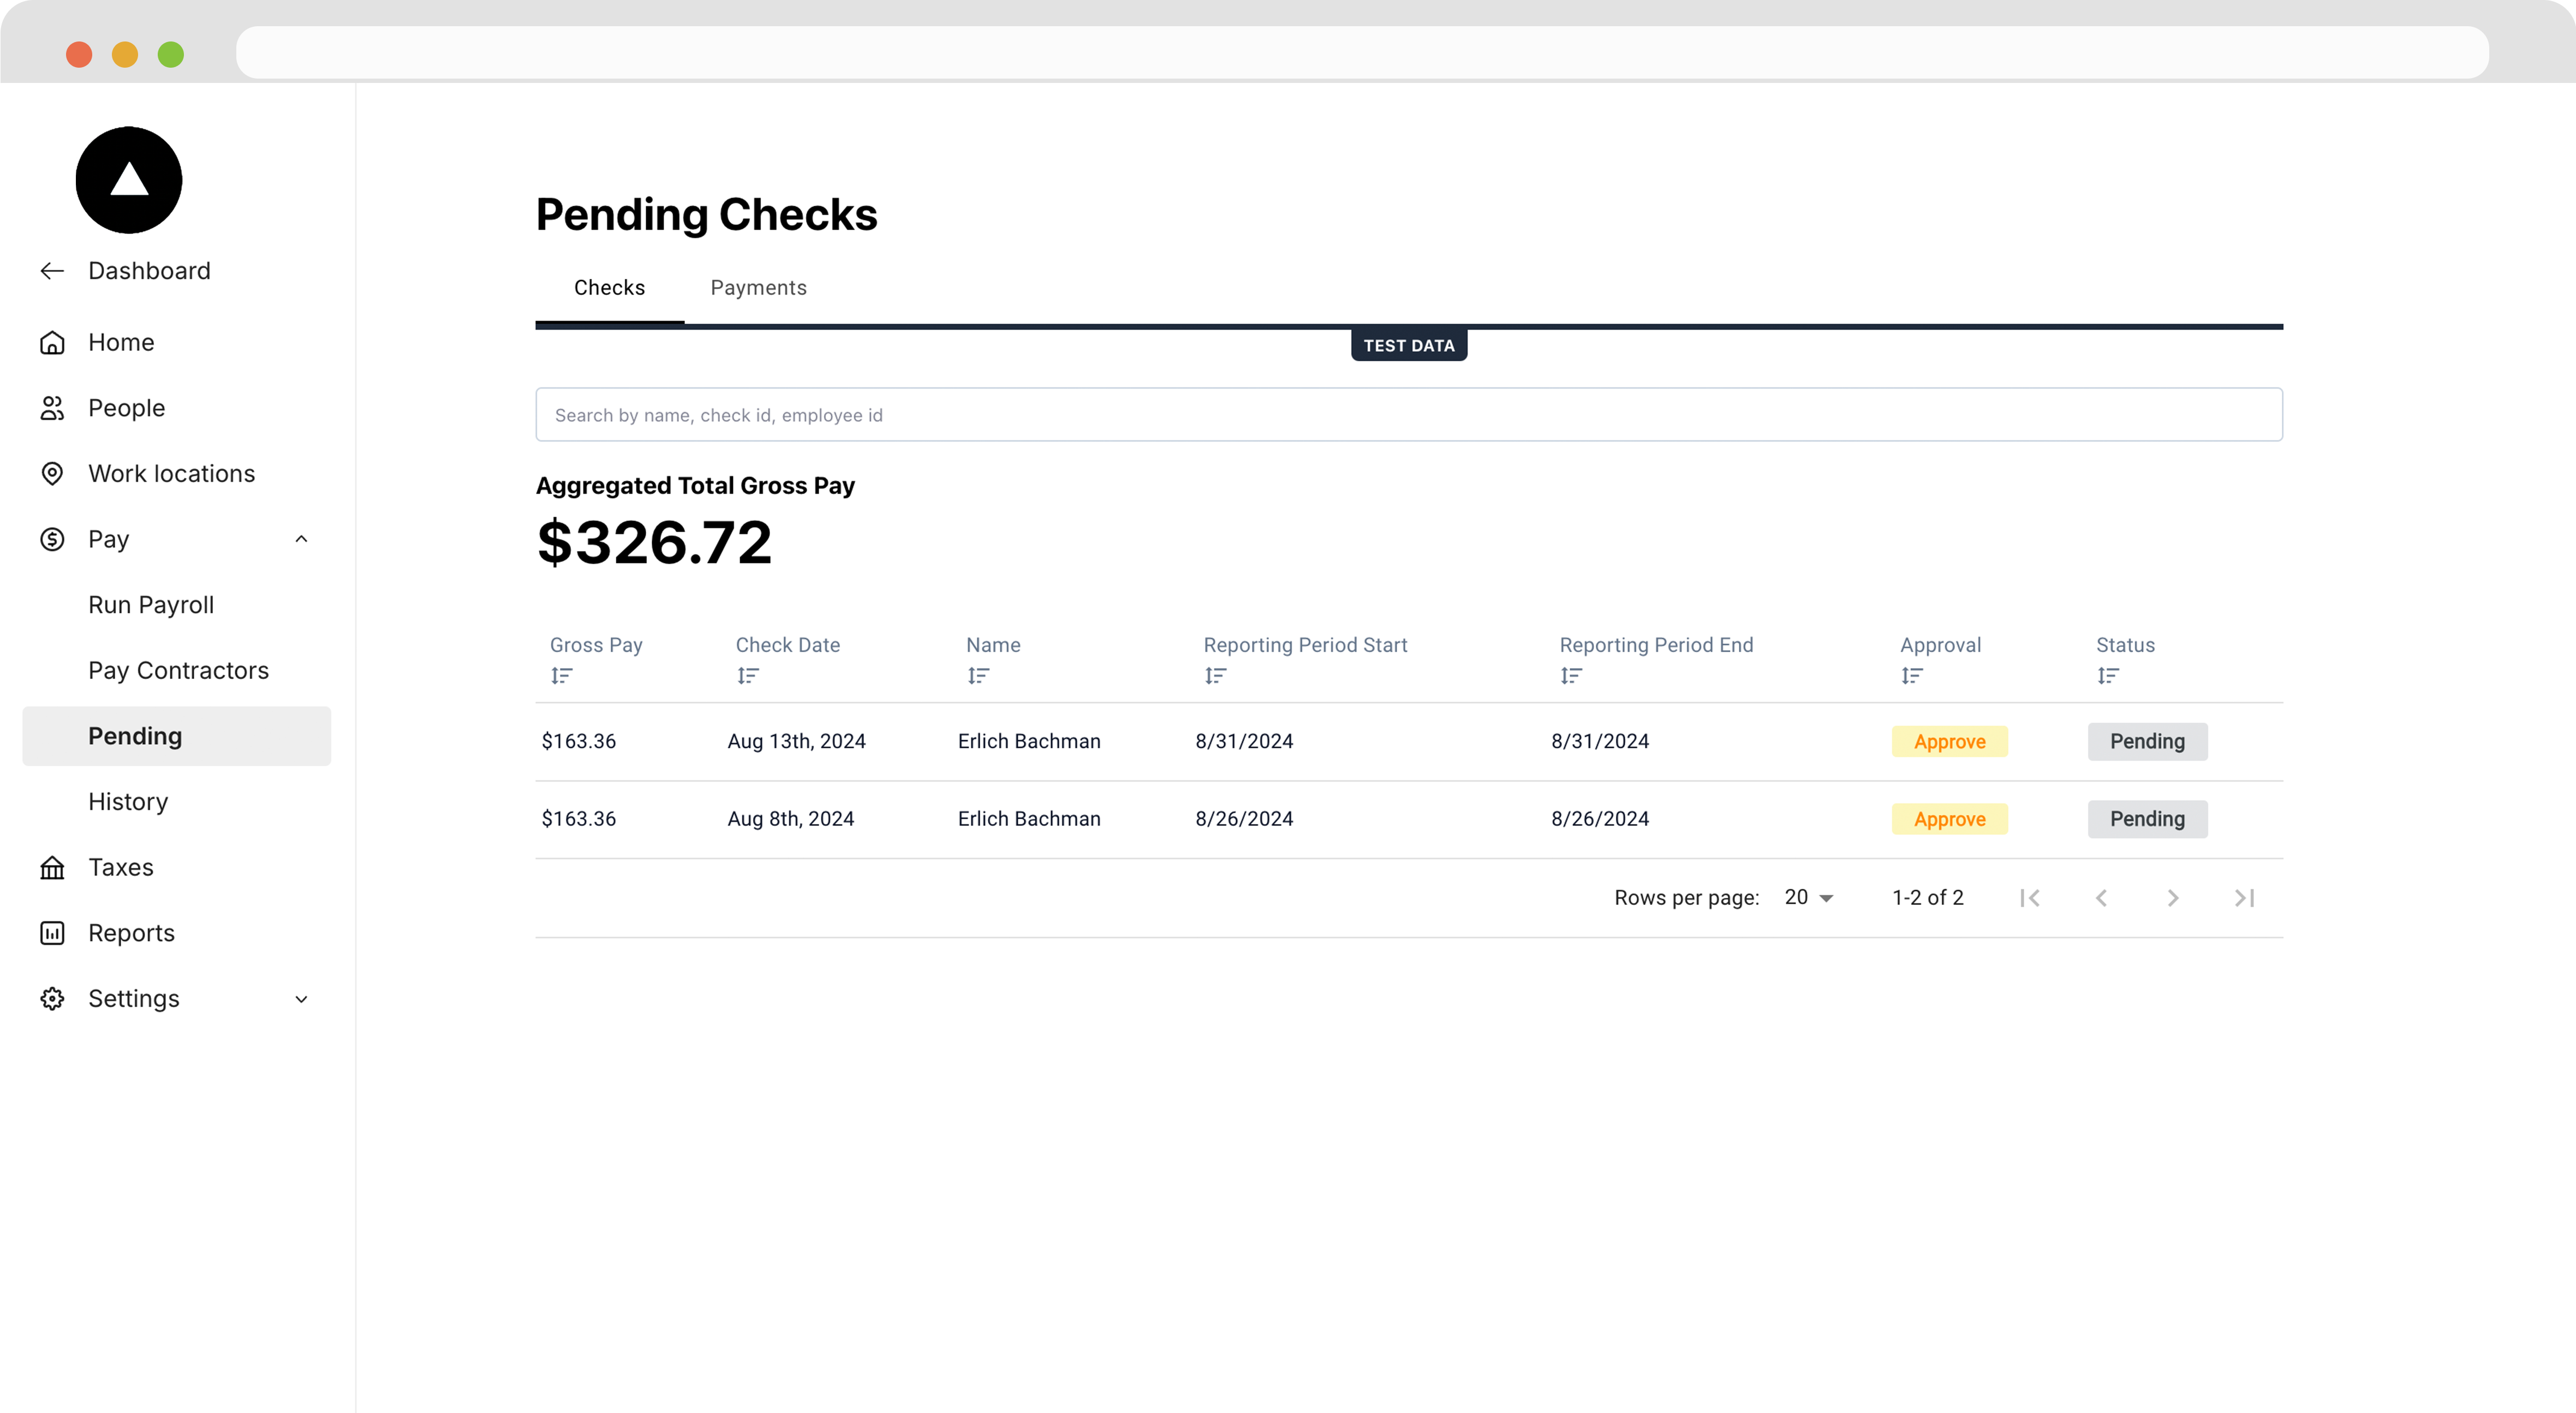Click the Status column header
Screen dimensions: 2576x1413
coord(2126,645)
